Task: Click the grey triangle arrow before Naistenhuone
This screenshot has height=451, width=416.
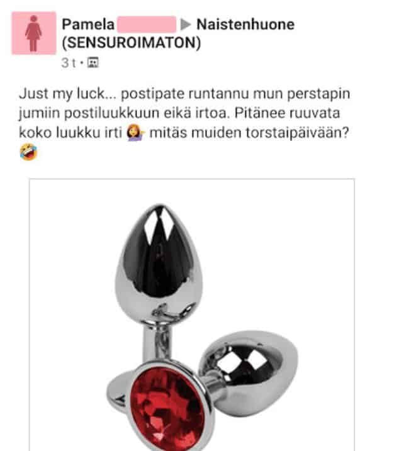Action: point(186,25)
